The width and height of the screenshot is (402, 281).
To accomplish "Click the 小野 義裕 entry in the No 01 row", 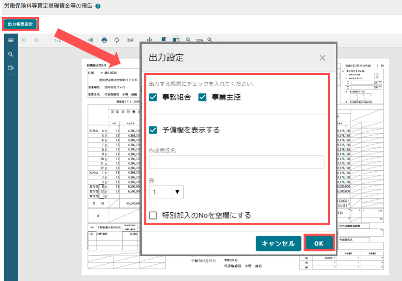I will click(x=102, y=234).
